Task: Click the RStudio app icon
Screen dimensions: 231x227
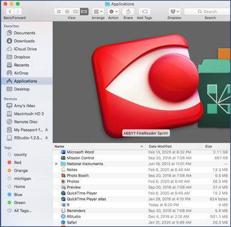Action: click(x=63, y=216)
